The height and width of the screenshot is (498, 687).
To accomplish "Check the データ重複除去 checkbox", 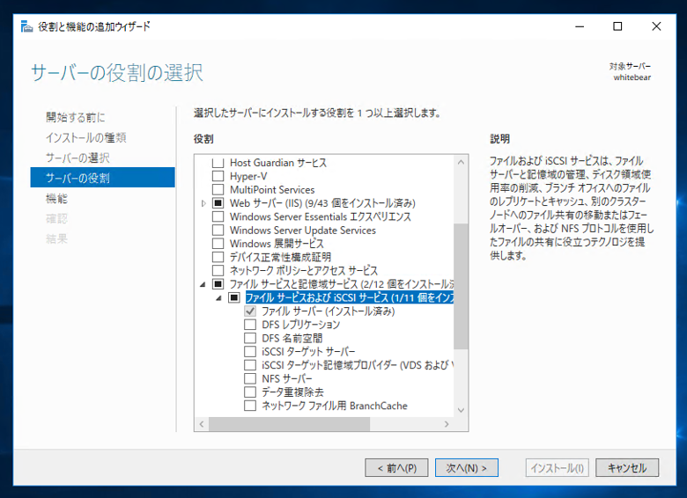I will [x=250, y=392].
